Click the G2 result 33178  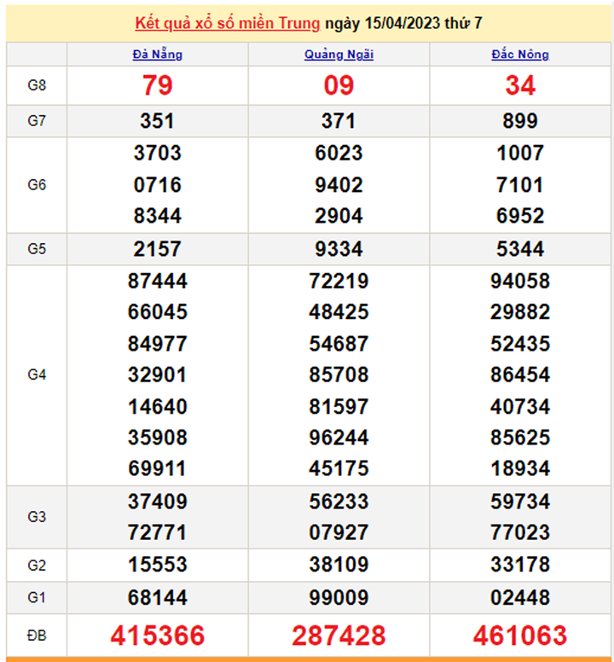(520, 565)
